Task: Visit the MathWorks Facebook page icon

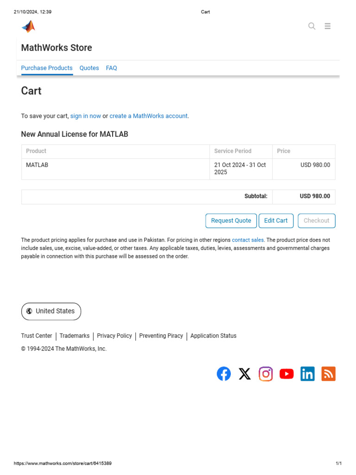Action: tap(224, 374)
